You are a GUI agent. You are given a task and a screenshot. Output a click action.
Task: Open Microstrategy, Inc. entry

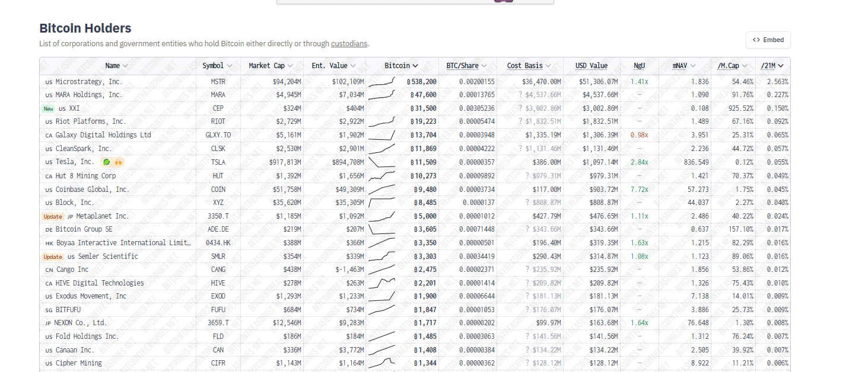pos(88,81)
